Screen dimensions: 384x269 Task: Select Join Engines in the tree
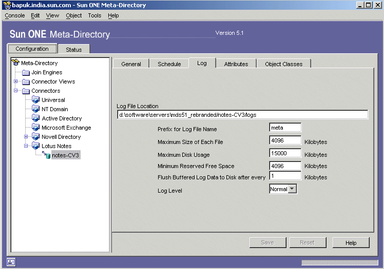coord(47,72)
